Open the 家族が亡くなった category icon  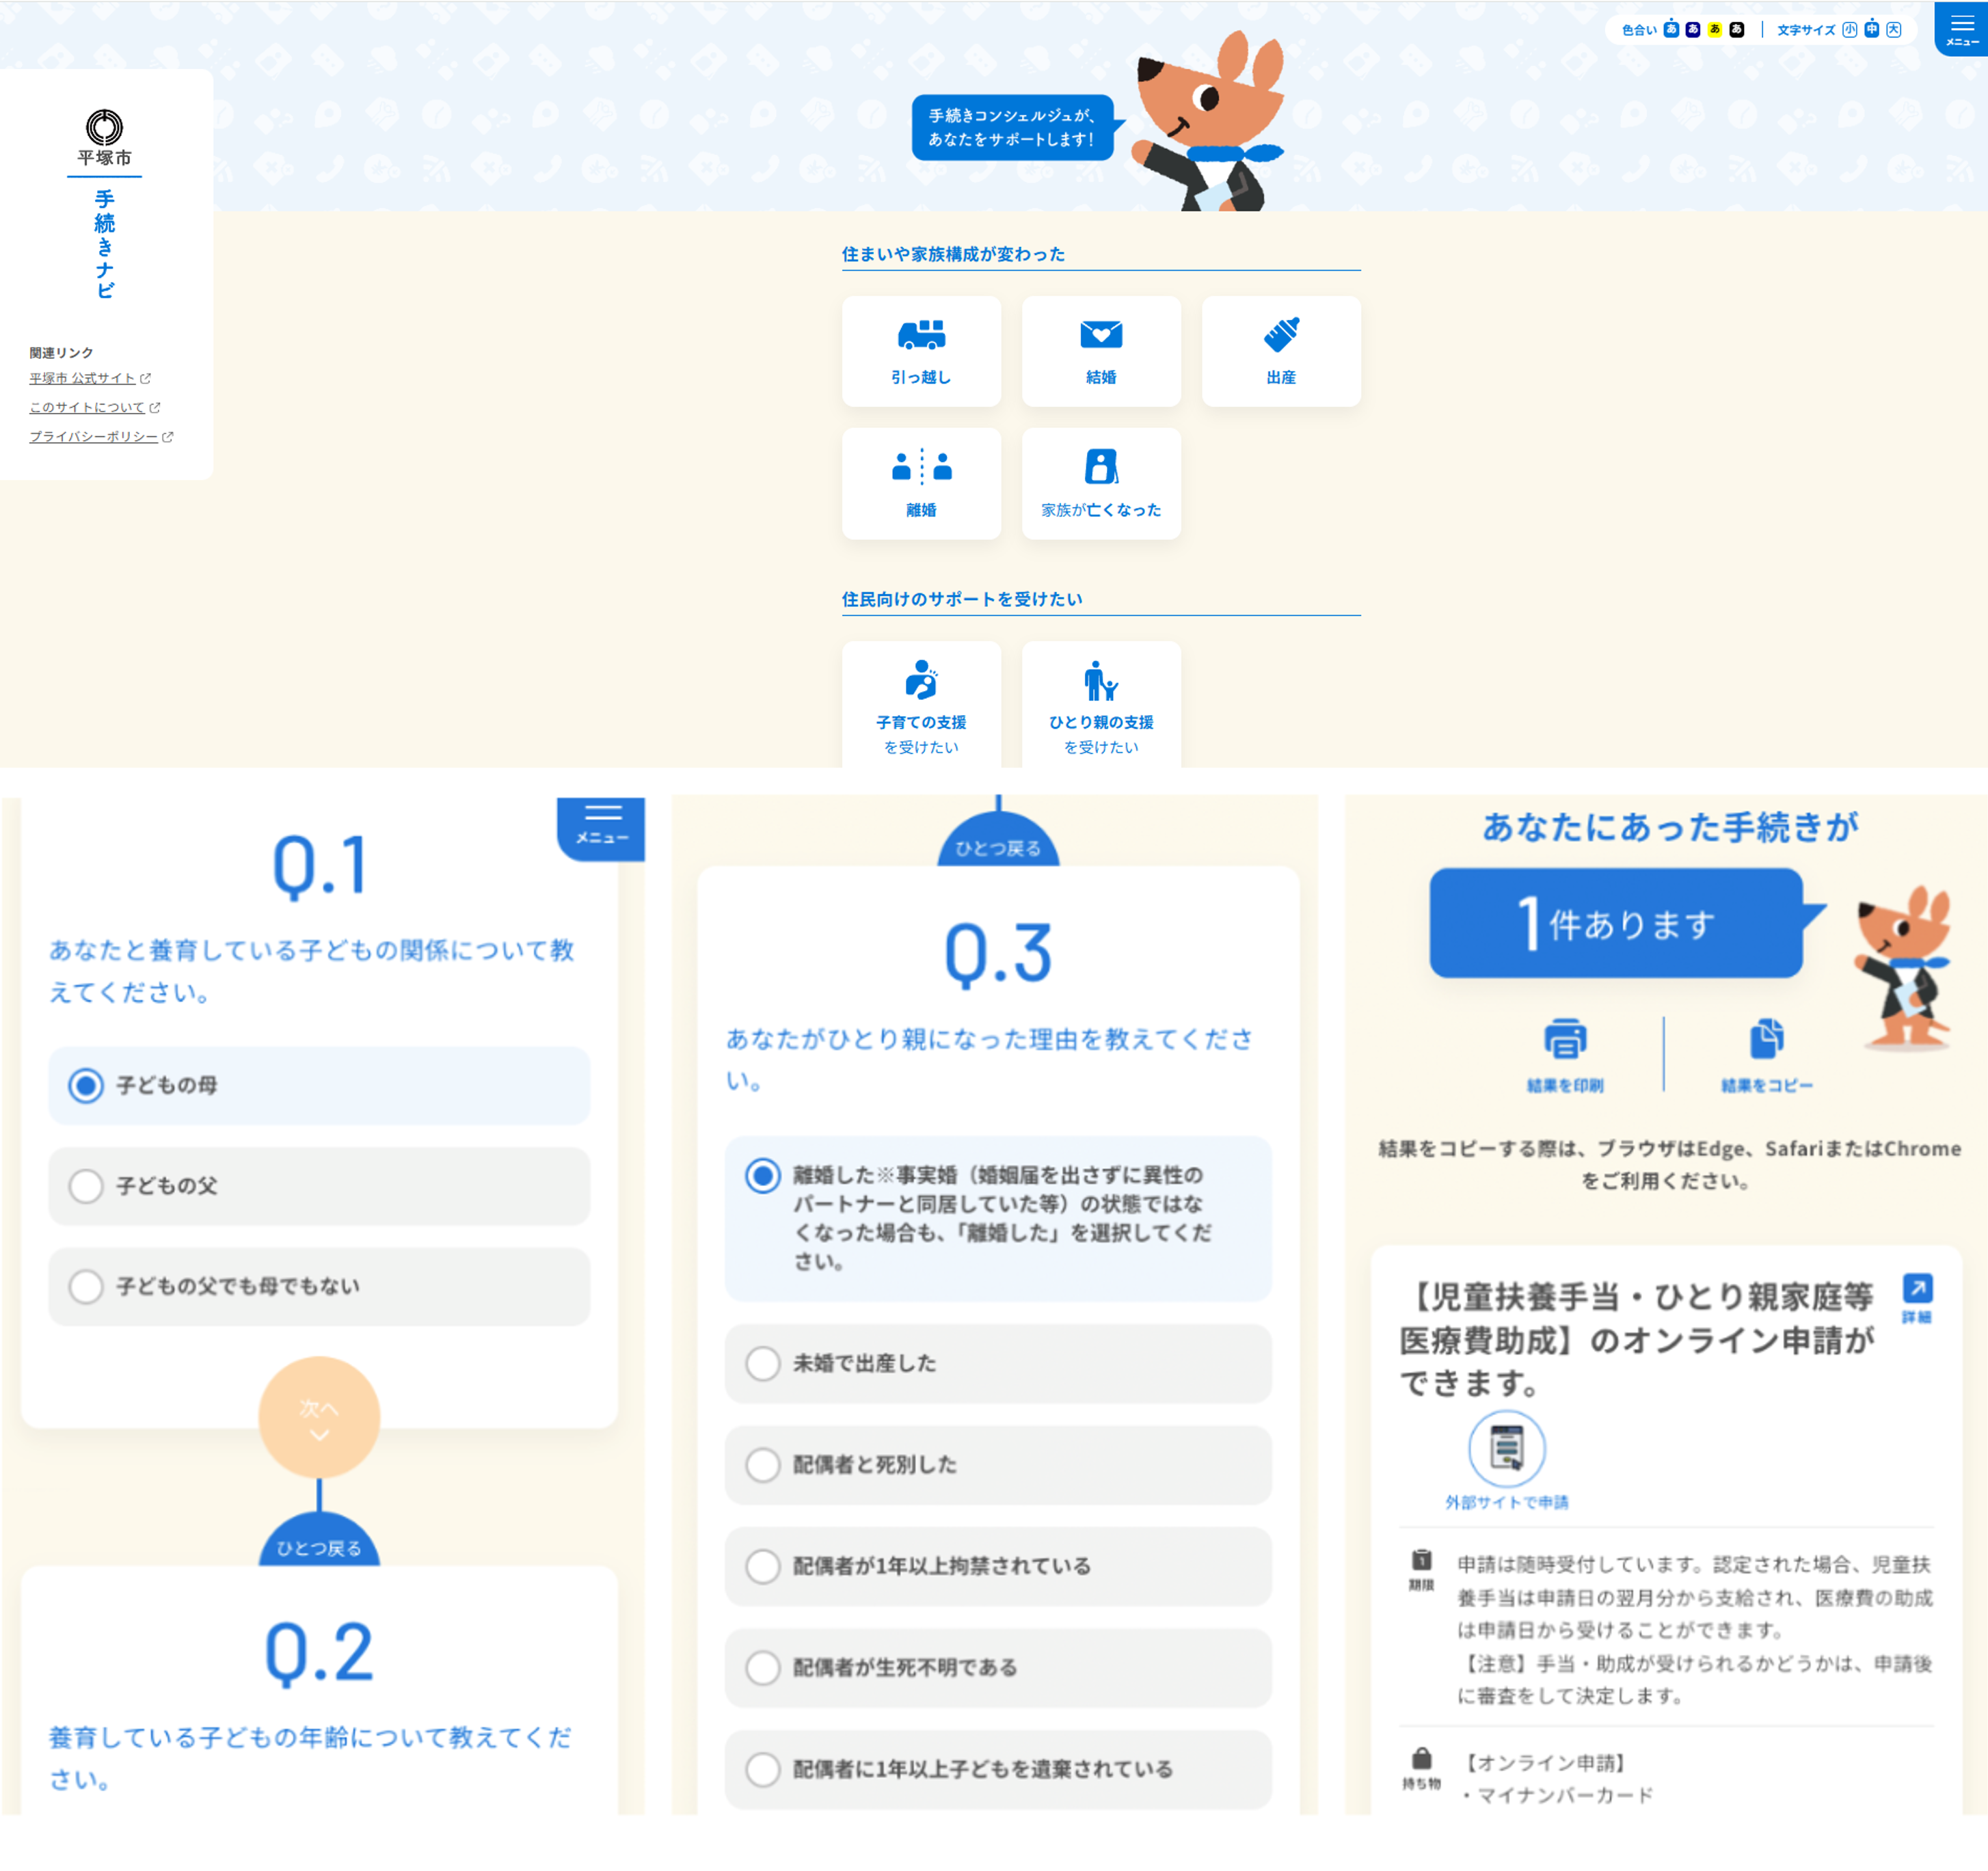point(1100,468)
